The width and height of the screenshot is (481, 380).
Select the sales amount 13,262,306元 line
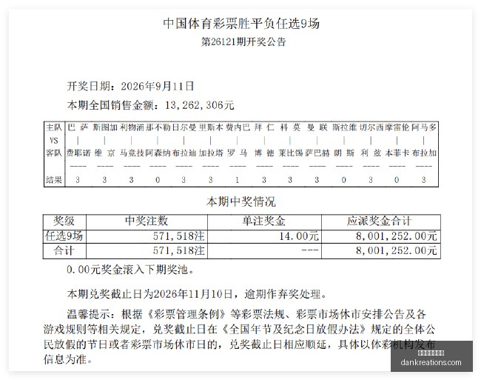click(150, 105)
